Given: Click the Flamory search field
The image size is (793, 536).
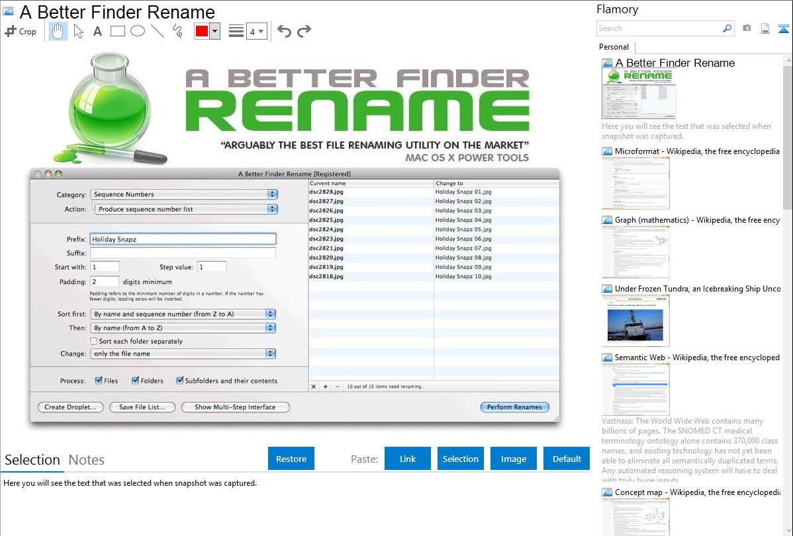Looking at the screenshot, I should click(x=659, y=28).
